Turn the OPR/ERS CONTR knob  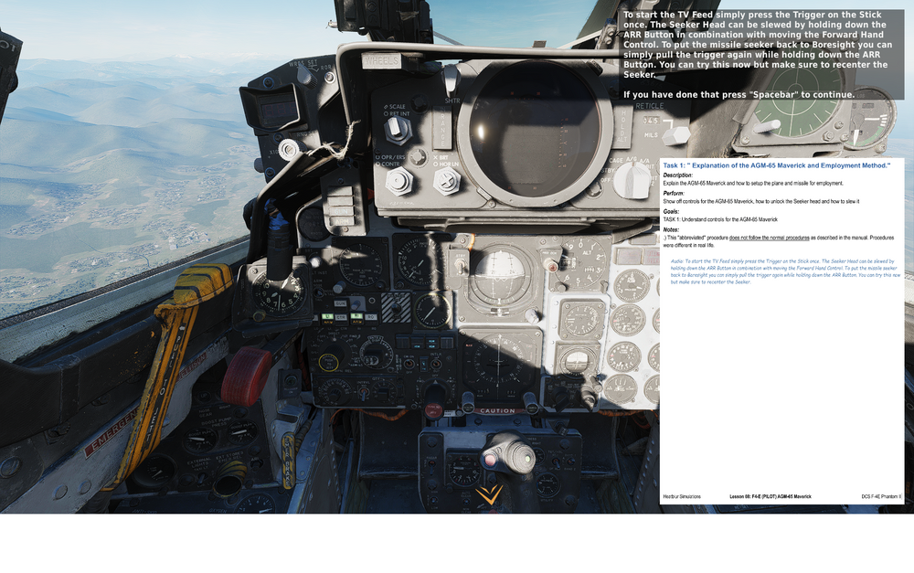point(399,181)
